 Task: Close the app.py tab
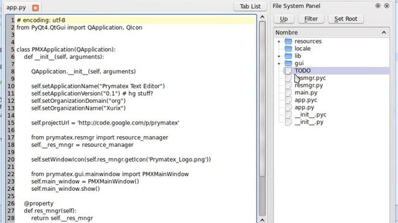35,8
